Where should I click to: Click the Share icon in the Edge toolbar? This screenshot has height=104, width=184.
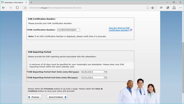(174, 8)
